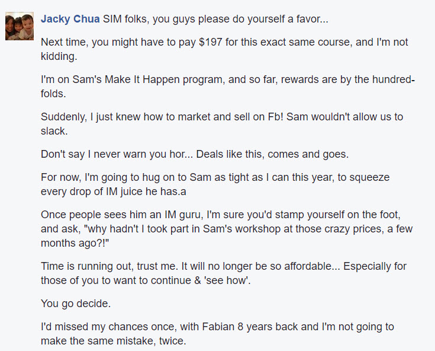Click the sentence "Time is running out, trust me."
This screenshot has height=351, width=435.
109,266
